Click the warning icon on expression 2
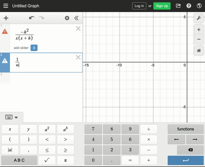Viewport: 205px width, 167px height. point(5,60)
